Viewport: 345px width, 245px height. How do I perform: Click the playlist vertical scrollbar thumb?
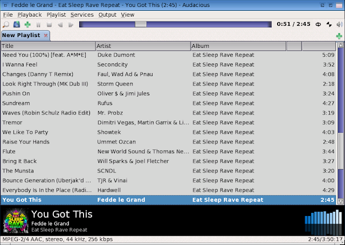coord(341,151)
